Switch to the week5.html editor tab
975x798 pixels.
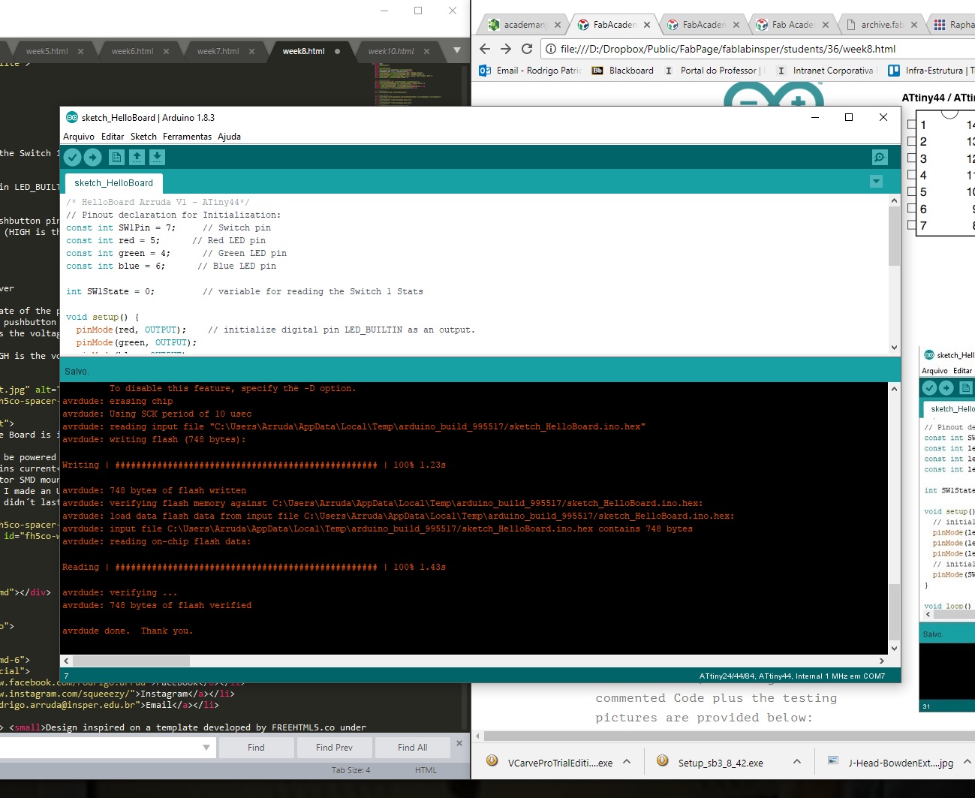point(47,52)
